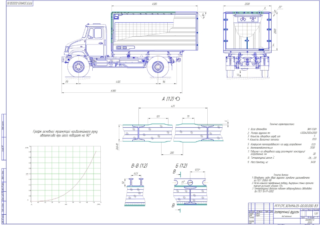Click the 62,5 dimension in section В-В

click(x=136, y=174)
